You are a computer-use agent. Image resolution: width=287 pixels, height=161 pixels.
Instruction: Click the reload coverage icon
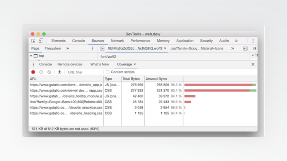coord(41,72)
